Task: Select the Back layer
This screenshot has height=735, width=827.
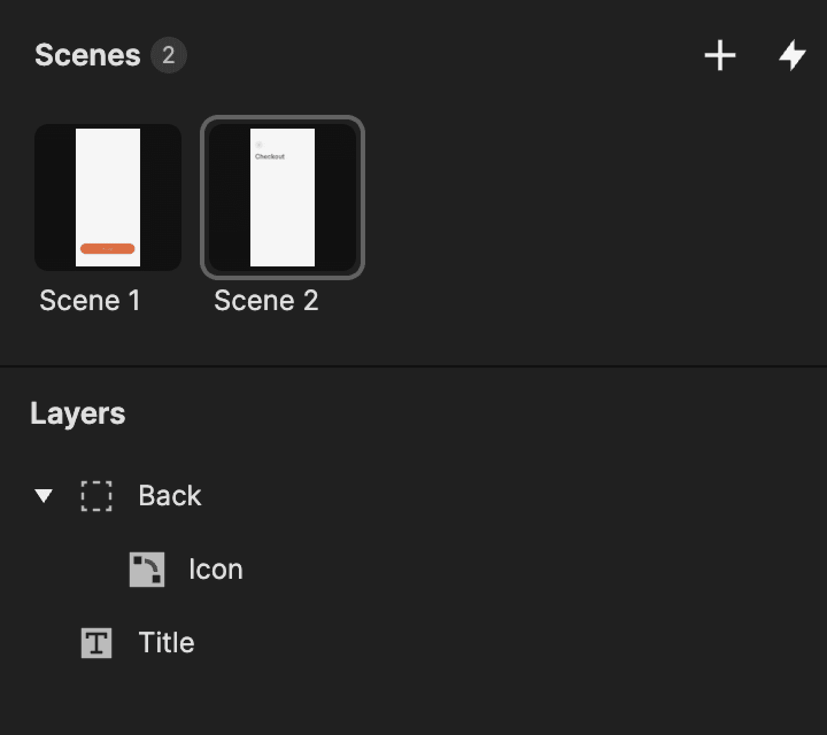Action: (169, 496)
